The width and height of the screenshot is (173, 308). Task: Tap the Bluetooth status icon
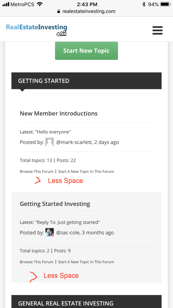point(144,4)
